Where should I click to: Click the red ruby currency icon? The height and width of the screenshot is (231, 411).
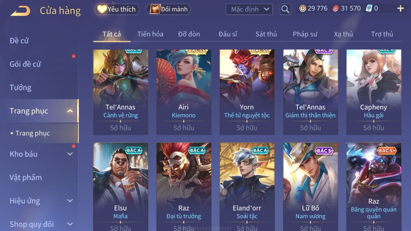[x=335, y=8]
